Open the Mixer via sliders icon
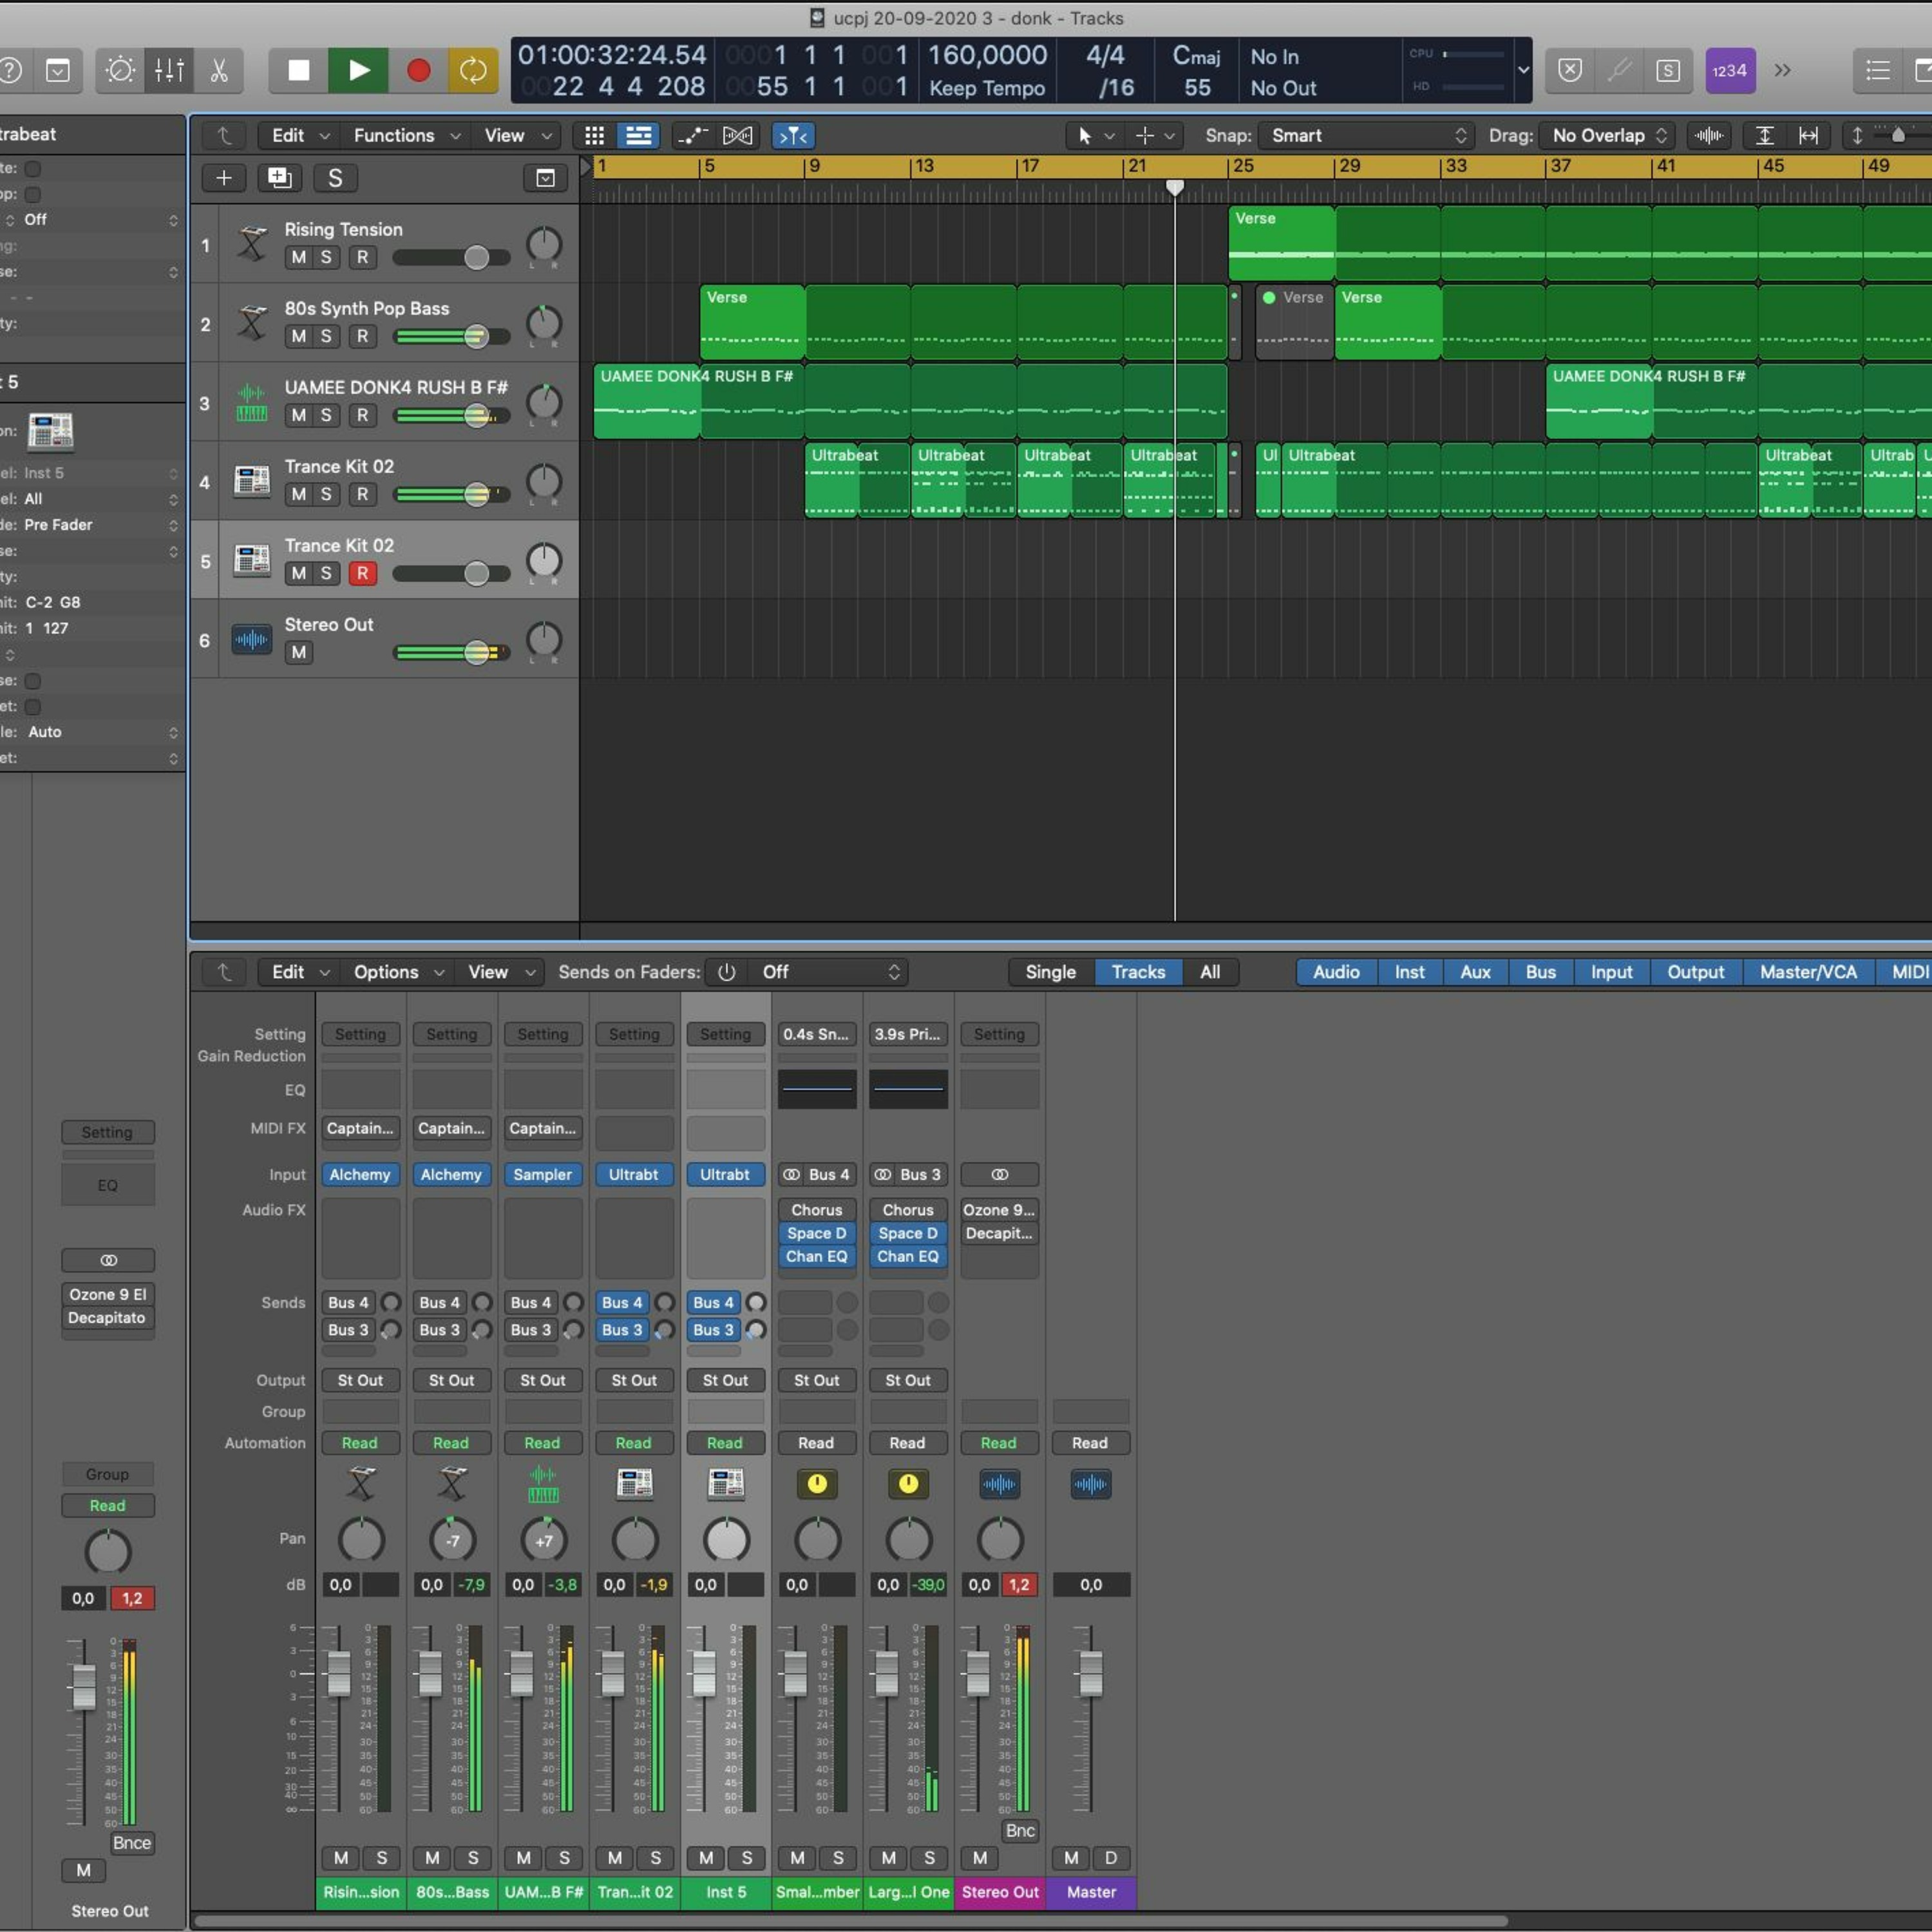Viewport: 1932px width, 1932px height. click(169, 70)
